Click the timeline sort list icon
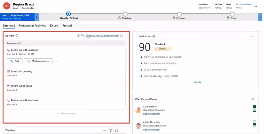 click(x=117, y=130)
